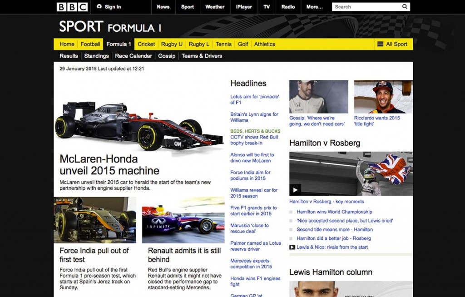The height and width of the screenshot is (297, 465).
Task: Open Hamilton wins World Championship link
Action: click(x=334, y=212)
